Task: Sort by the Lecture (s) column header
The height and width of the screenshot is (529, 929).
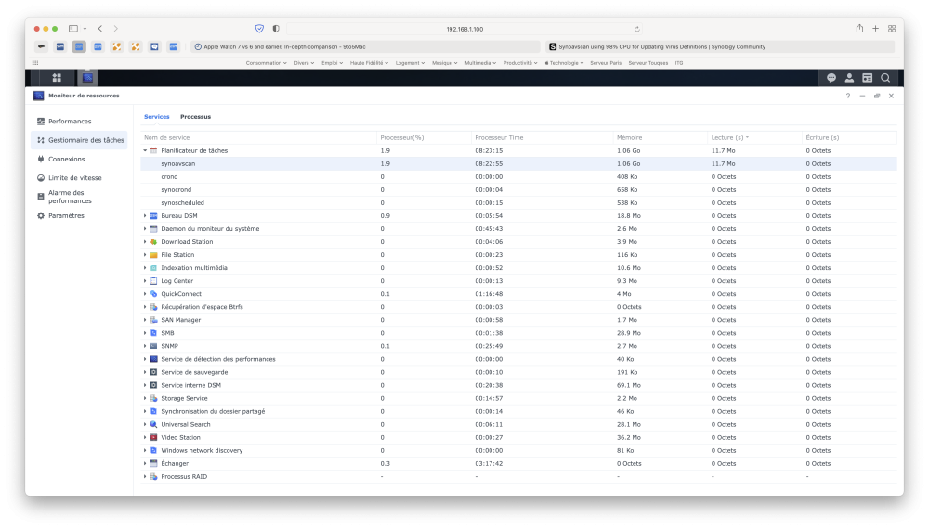Action: click(x=728, y=137)
